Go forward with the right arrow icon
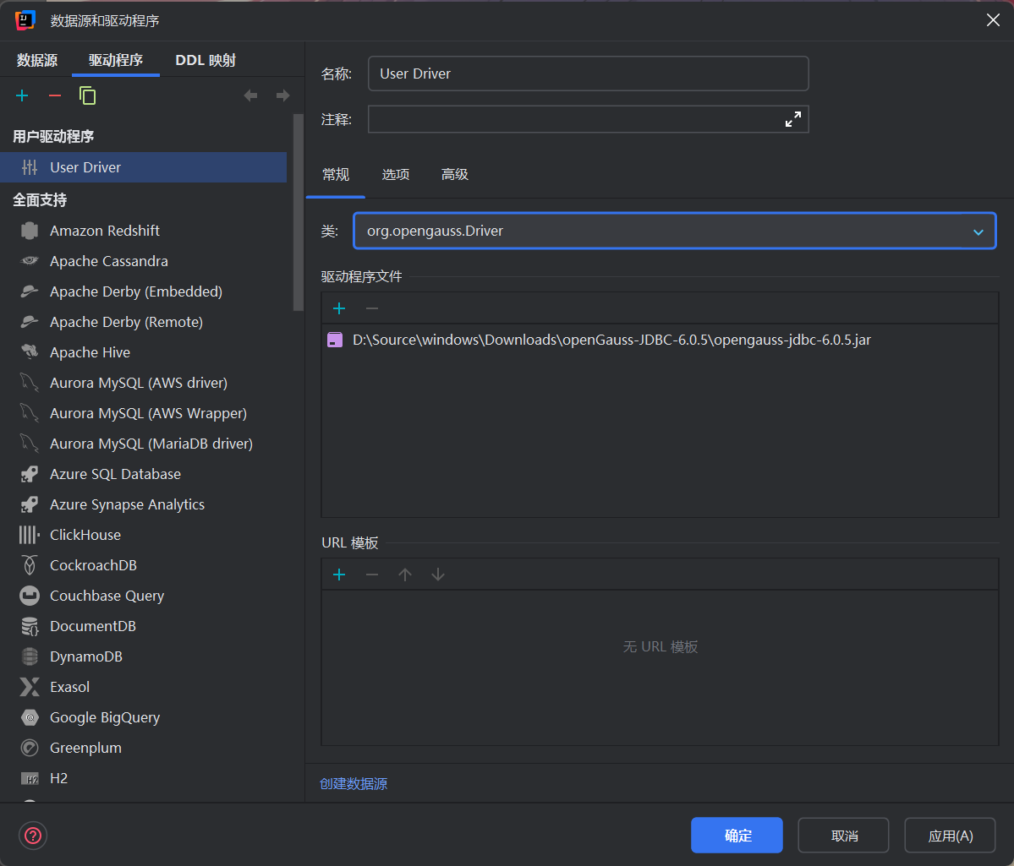This screenshot has width=1014, height=866. [282, 95]
